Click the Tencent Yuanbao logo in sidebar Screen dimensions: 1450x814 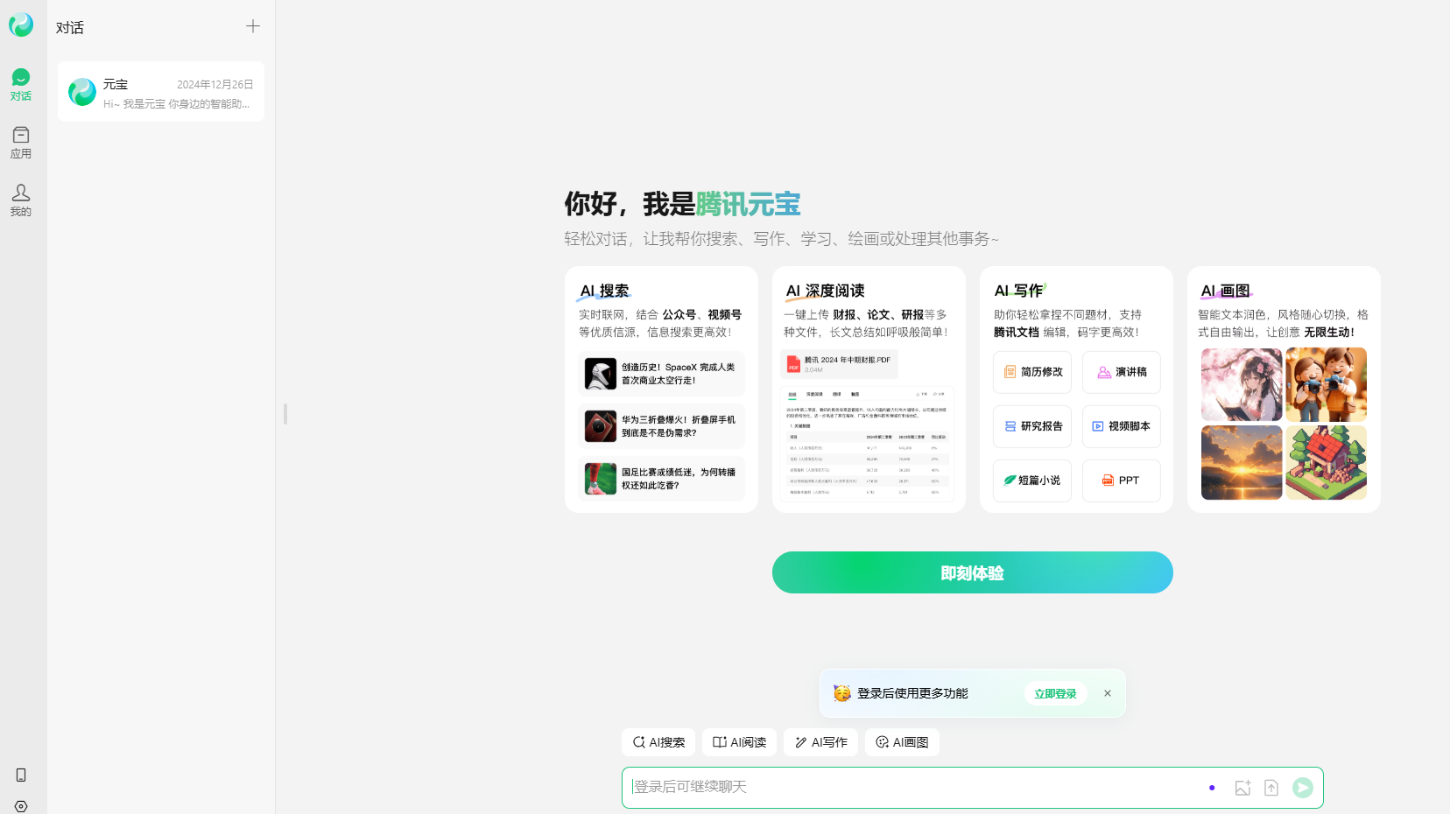pos(21,25)
